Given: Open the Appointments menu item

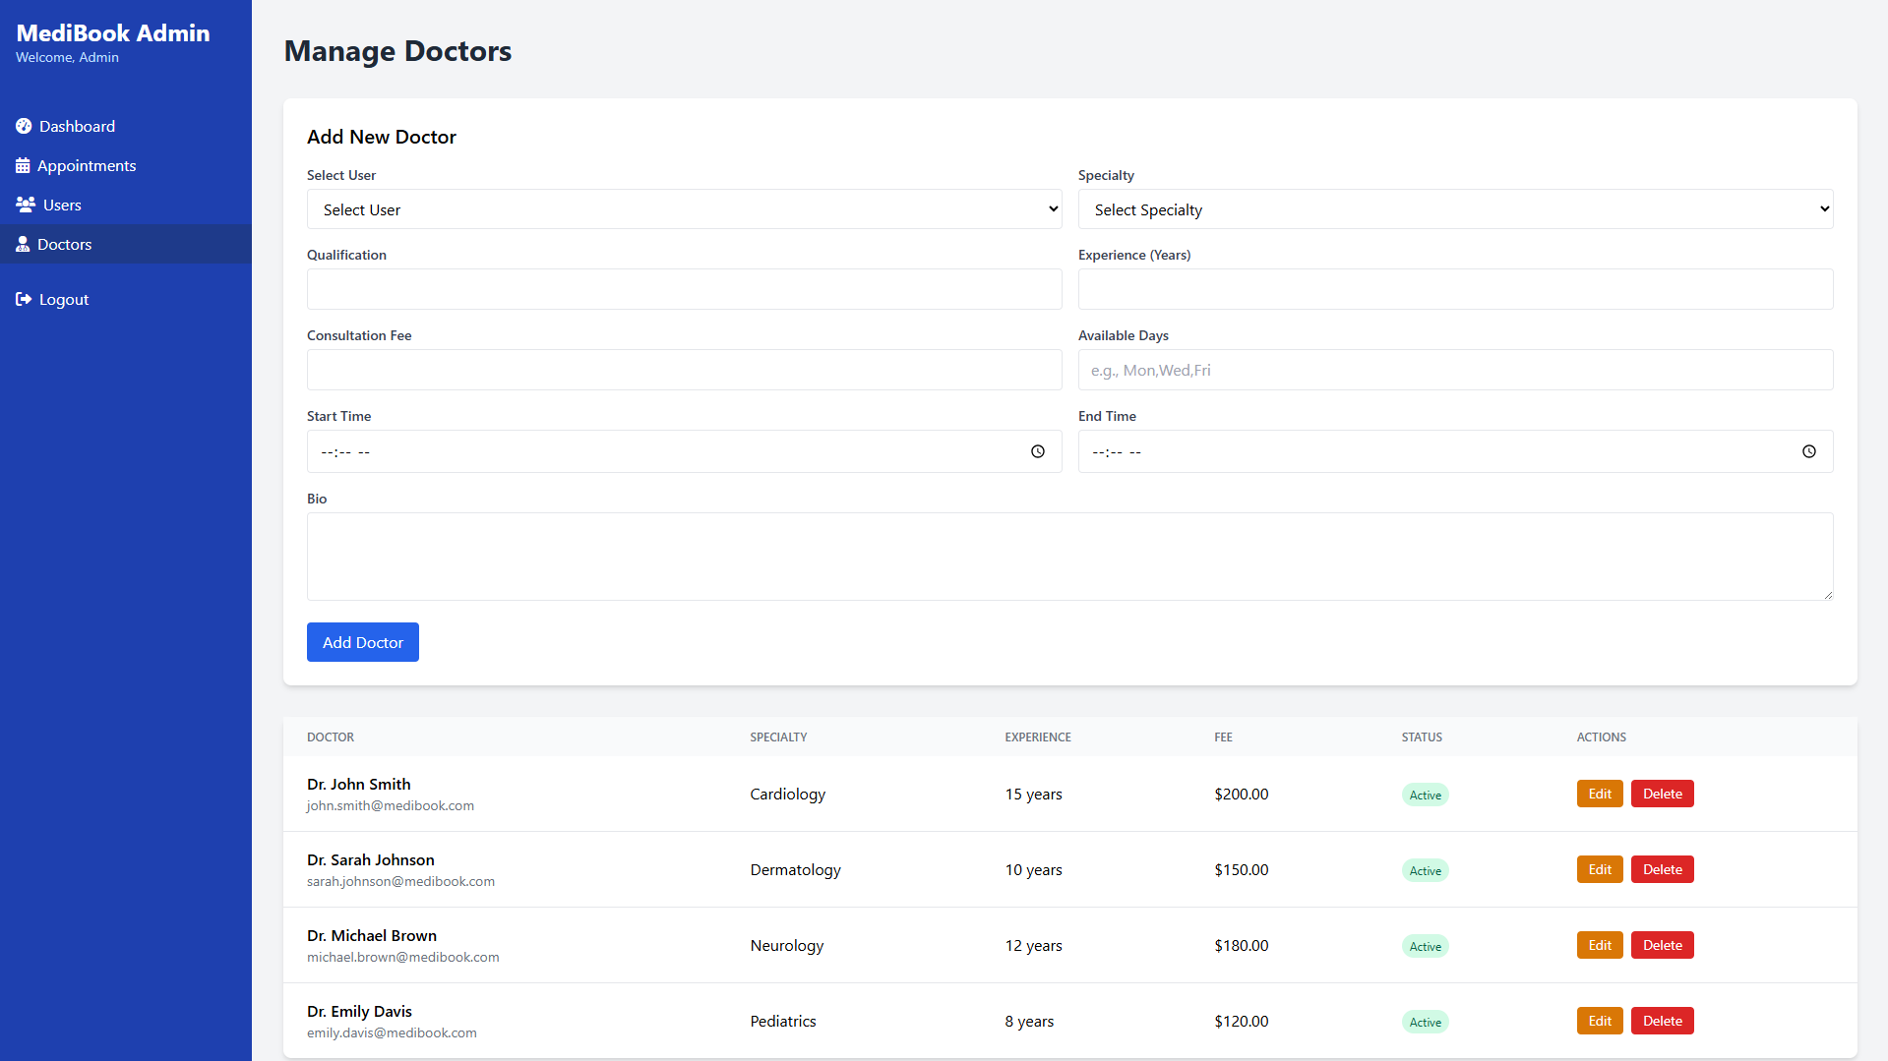Looking at the screenshot, I should pyautogui.click(x=87, y=165).
